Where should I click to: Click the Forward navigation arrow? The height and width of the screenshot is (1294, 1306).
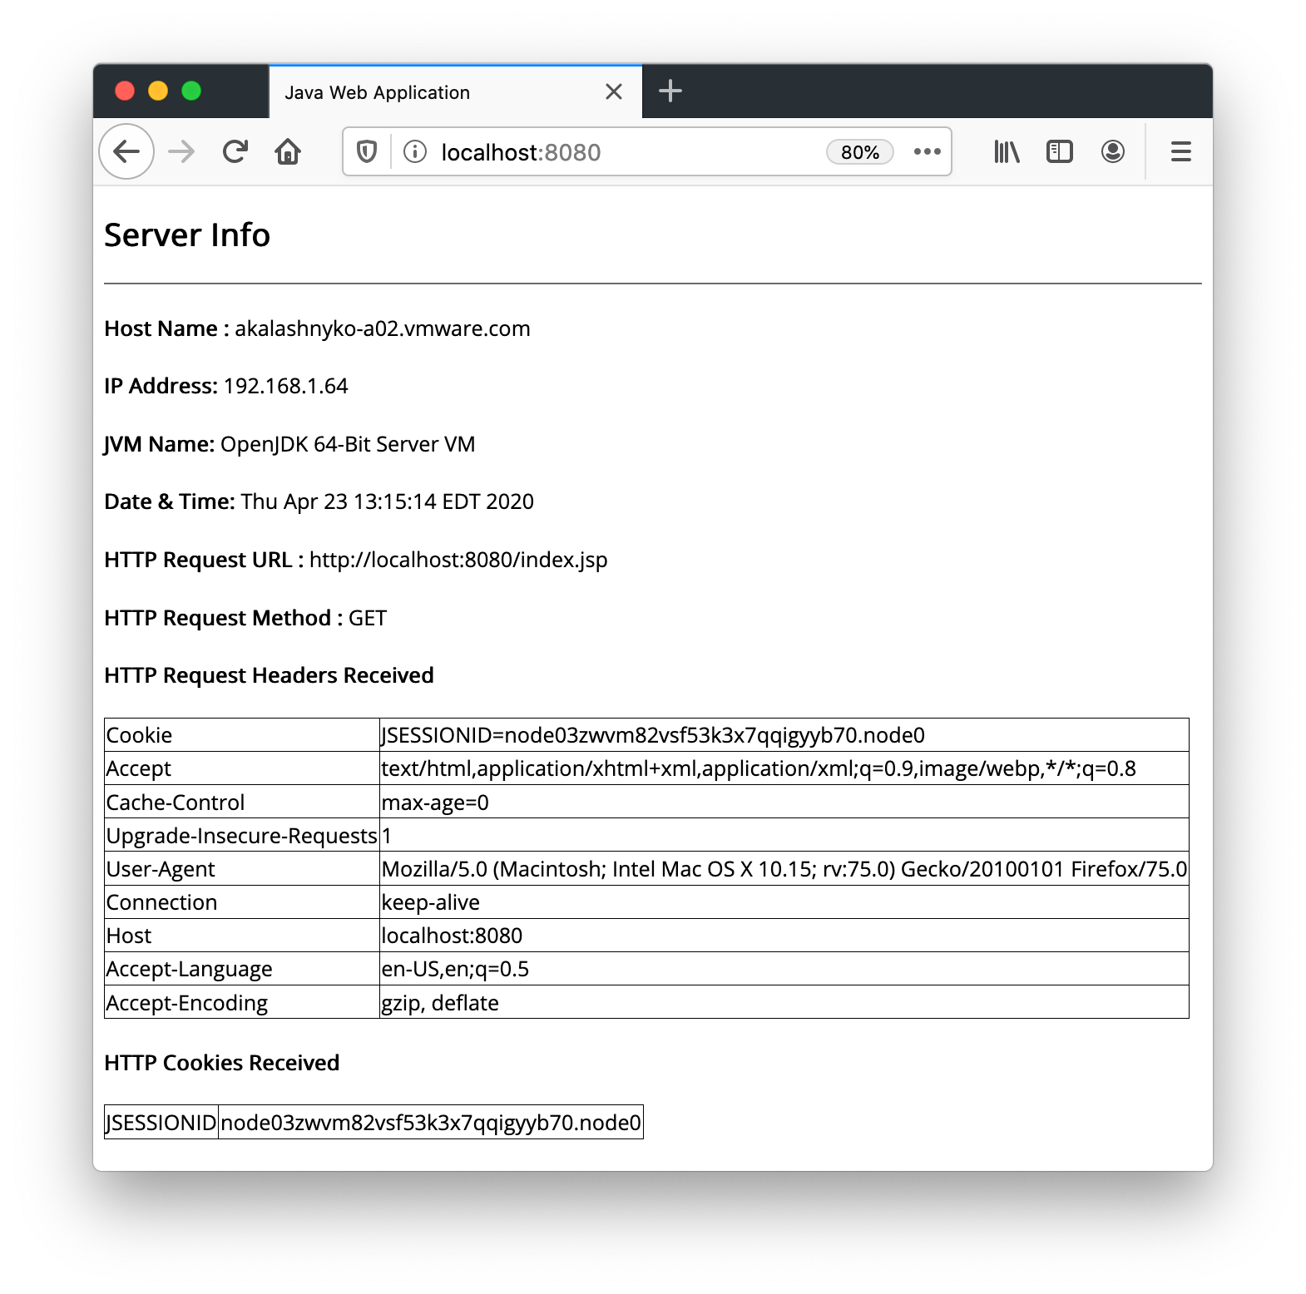(181, 151)
